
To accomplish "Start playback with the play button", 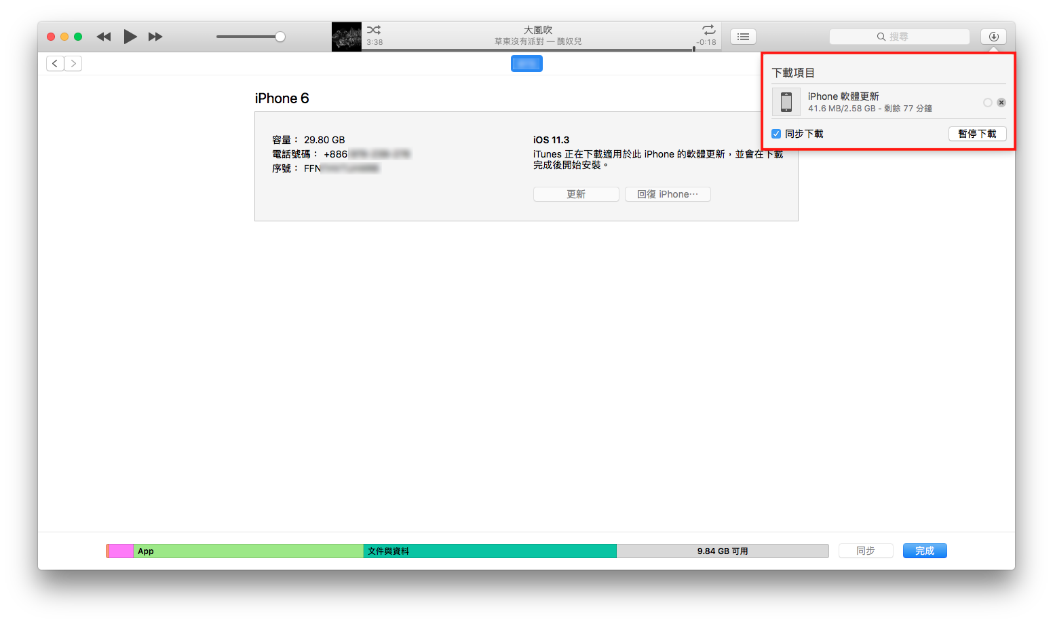I will click(130, 37).
